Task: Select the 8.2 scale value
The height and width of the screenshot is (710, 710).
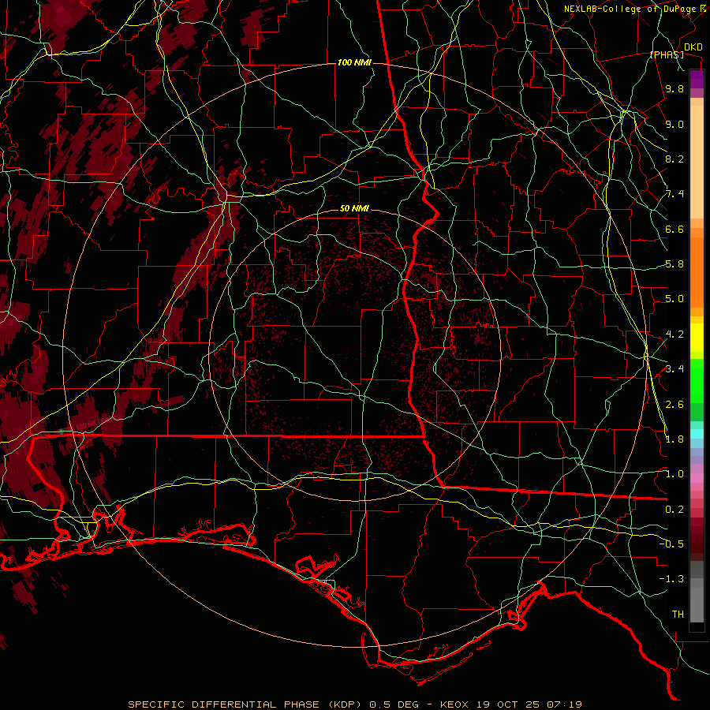Action: click(x=674, y=159)
